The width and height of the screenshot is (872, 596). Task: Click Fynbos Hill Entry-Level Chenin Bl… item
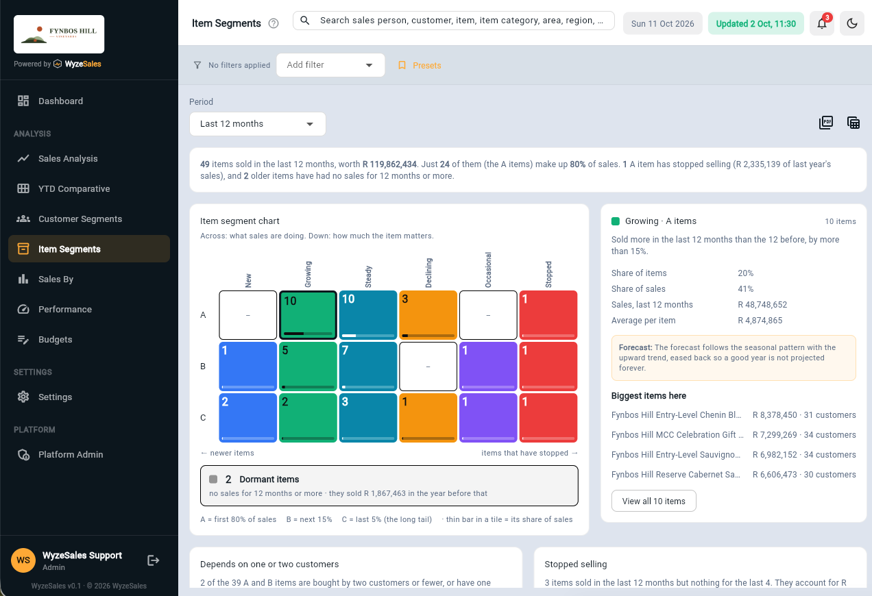[734, 414]
